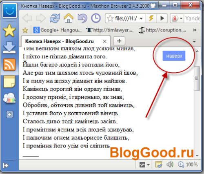Viewport: 204px width, 174px height.
Task: Mute sound via speaker icon
Action: 170,165
